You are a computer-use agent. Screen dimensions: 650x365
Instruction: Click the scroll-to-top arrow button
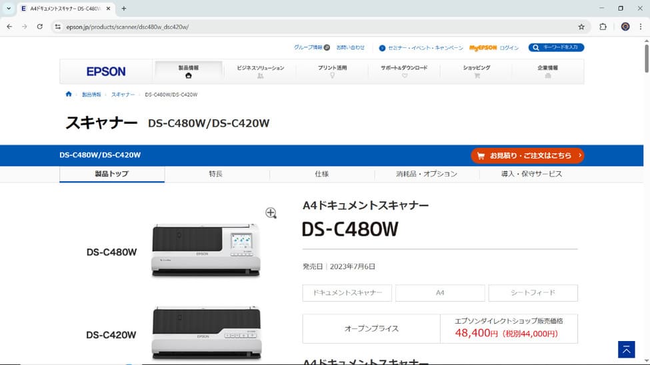pos(626,349)
